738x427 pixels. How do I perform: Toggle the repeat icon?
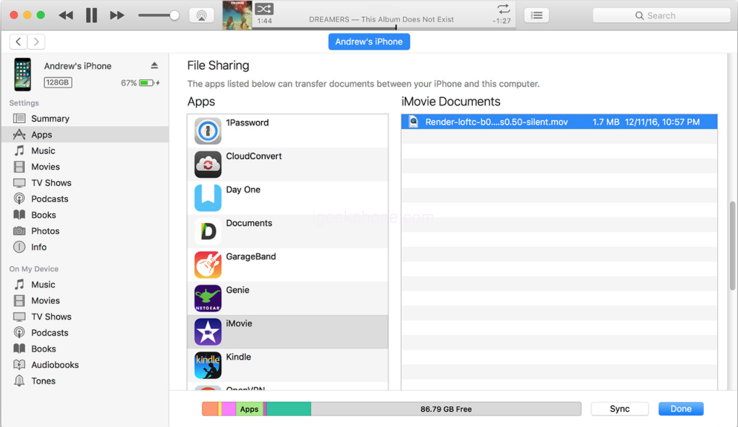pyautogui.click(x=503, y=9)
